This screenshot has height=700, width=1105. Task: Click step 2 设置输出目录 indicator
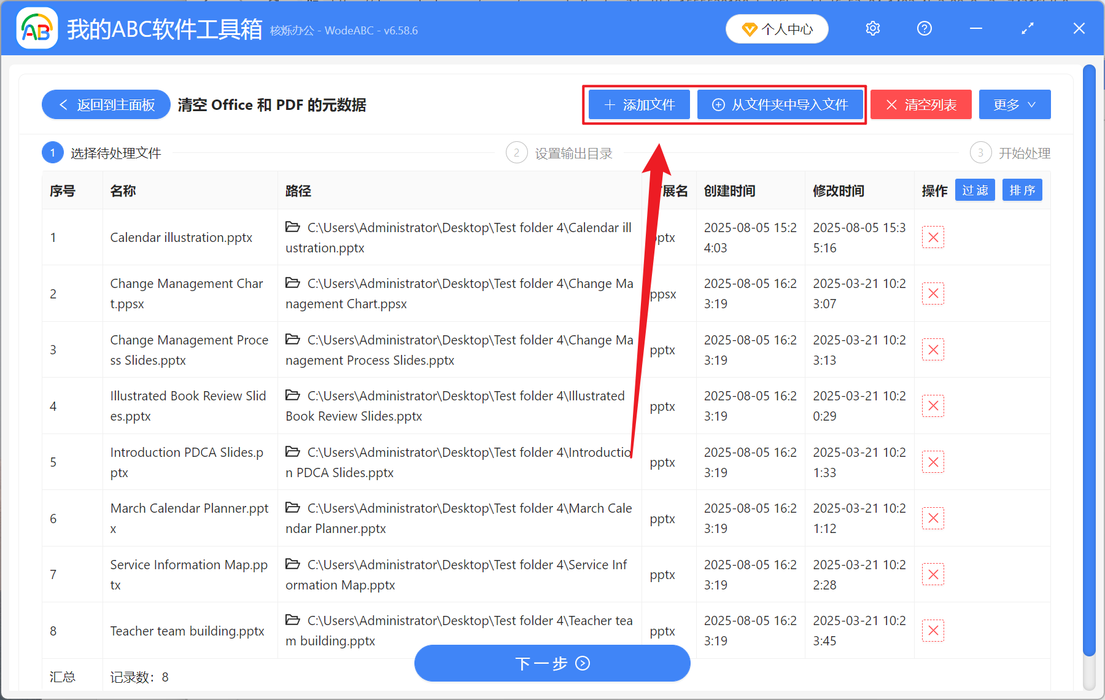tap(516, 152)
